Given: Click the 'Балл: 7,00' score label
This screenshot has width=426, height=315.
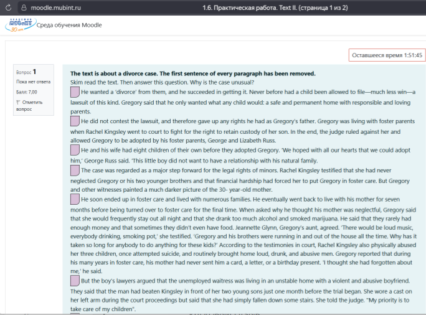Looking at the screenshot, I should [x=27, y=92].
